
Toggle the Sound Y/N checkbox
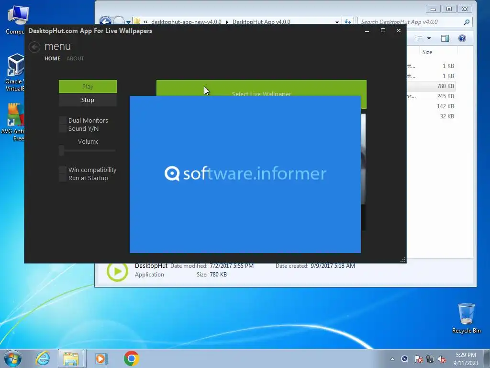[63, 128]
